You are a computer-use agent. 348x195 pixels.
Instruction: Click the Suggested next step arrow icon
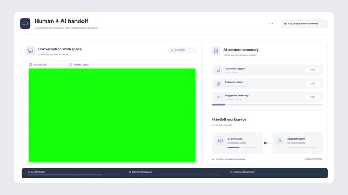[x=218, y=97]
